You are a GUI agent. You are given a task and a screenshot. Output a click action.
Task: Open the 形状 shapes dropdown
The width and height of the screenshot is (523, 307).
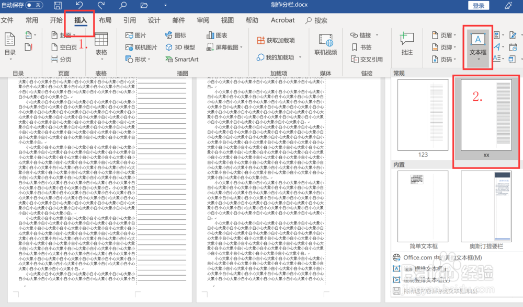click(138, 60)
